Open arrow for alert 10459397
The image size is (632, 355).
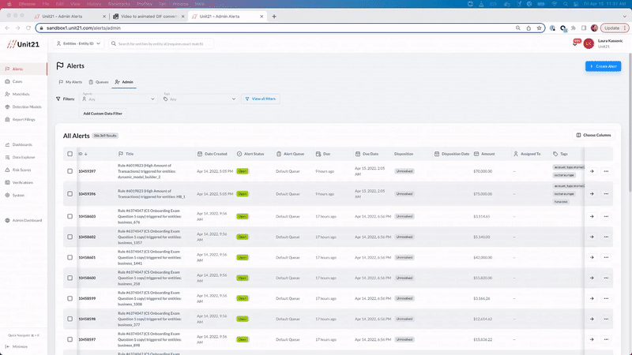[592, 170]
